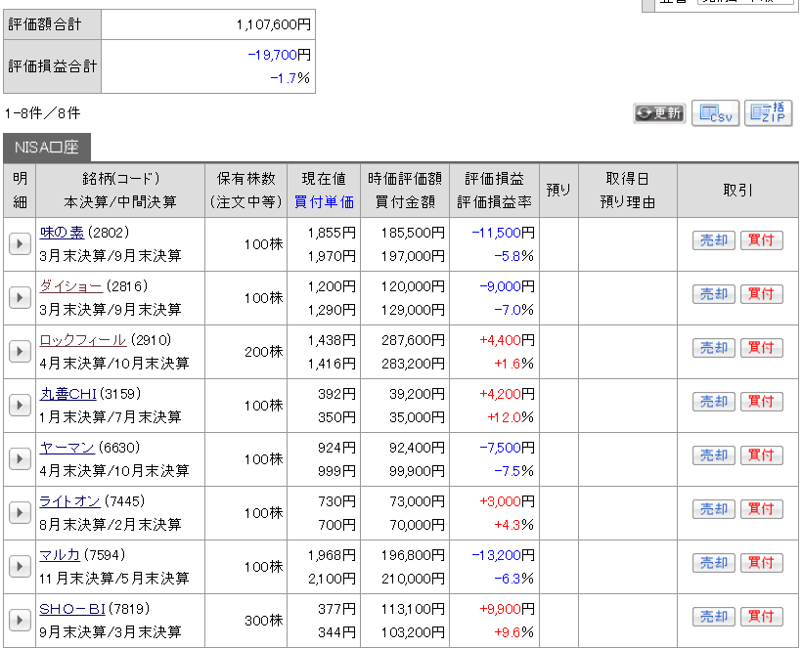Select ロックフィール holding 200株
The height and width of the screenshot is (648, 802).
click(x=263, y=352)
